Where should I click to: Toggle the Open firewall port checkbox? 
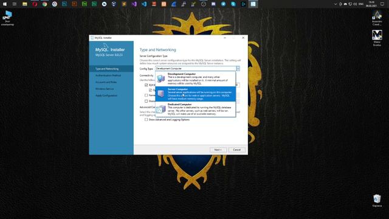tap(150, 90)
